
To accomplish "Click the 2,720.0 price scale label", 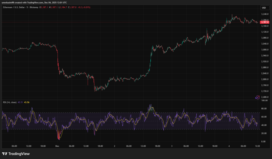I will [265, 91].
